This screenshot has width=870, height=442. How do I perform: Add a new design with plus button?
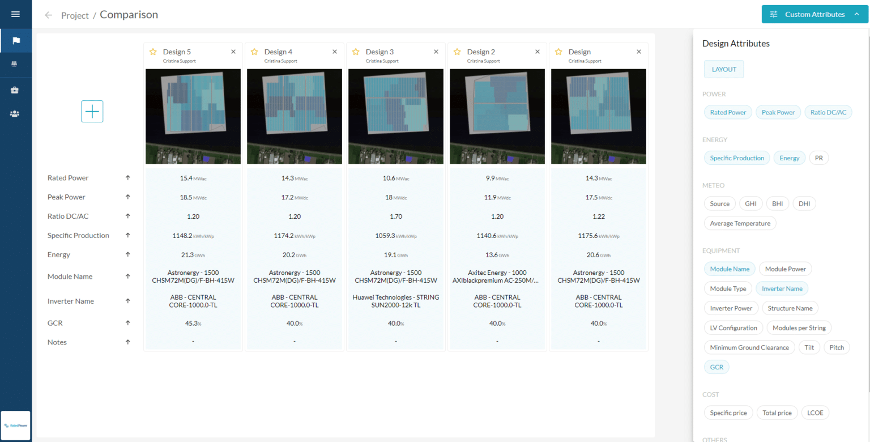click(92, 112)
